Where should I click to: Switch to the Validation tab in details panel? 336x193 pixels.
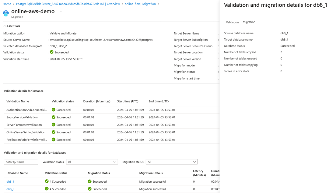click(232, 22)
